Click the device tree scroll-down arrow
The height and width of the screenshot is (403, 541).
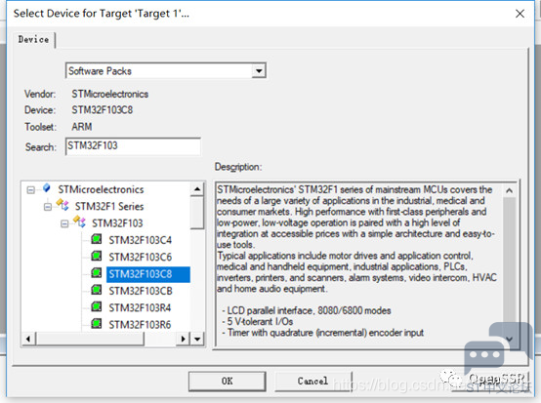coord(197,339)
